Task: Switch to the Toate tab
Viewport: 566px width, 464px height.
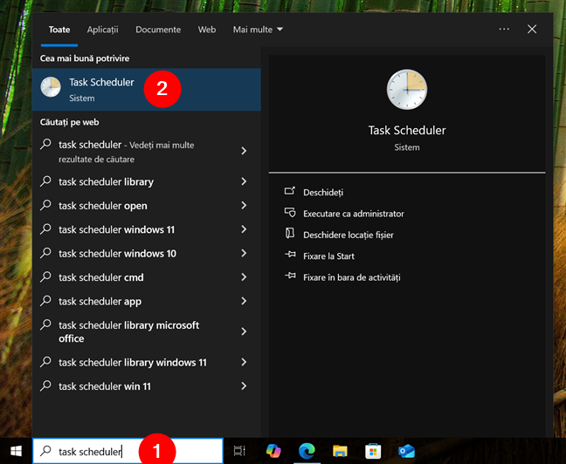Action: coord(59,30)
